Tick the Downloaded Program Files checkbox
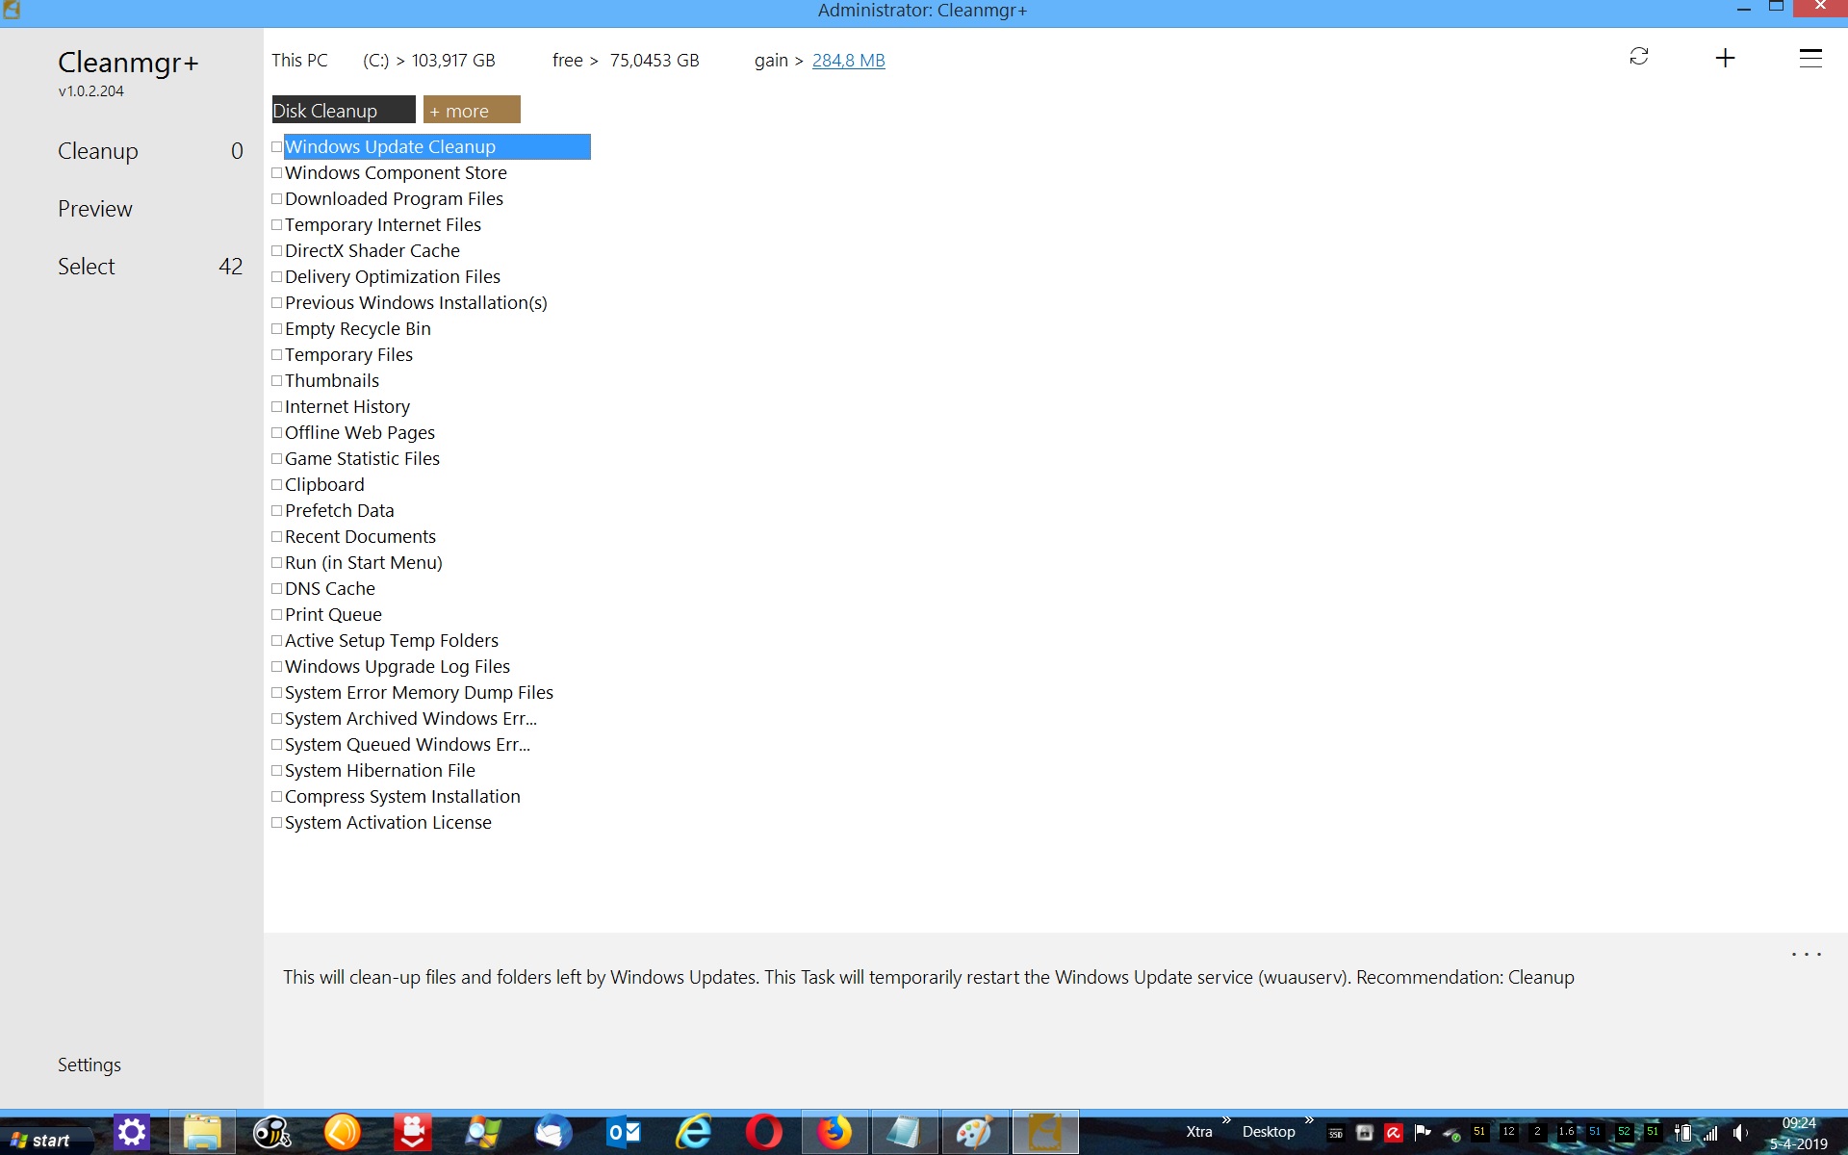1848x1155 pixels. click(277, 199)
